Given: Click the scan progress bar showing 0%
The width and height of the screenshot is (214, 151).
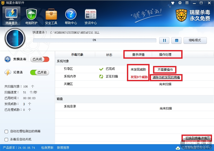Looking at the screenshot, I should [x=95, y=40].
